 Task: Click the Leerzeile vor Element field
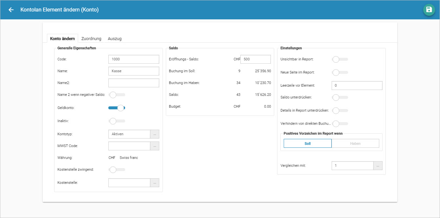pos(357,85)
